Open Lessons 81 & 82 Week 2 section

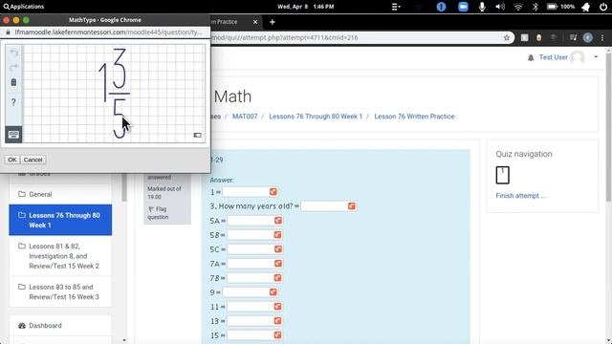pos(60,256)
